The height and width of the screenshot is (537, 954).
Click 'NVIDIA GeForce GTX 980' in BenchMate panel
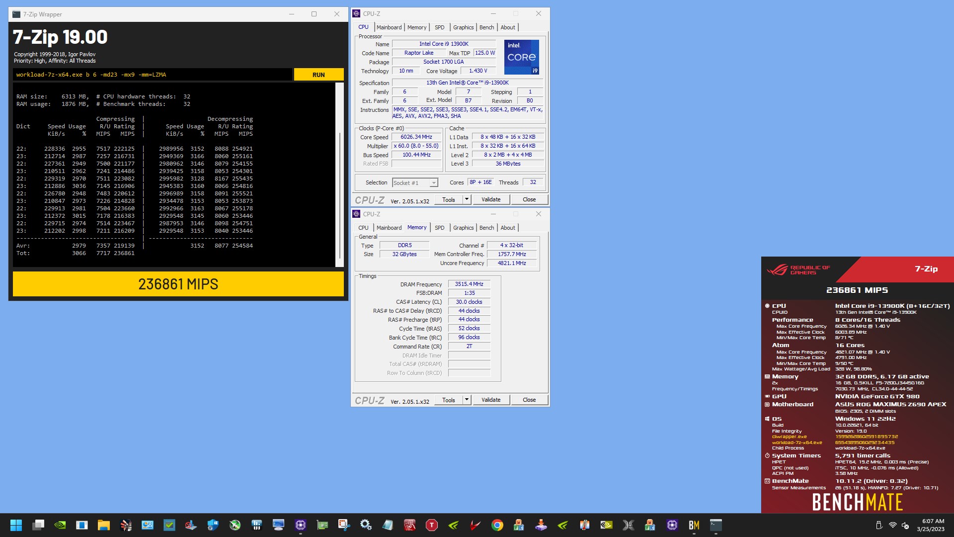click(877, 396)
